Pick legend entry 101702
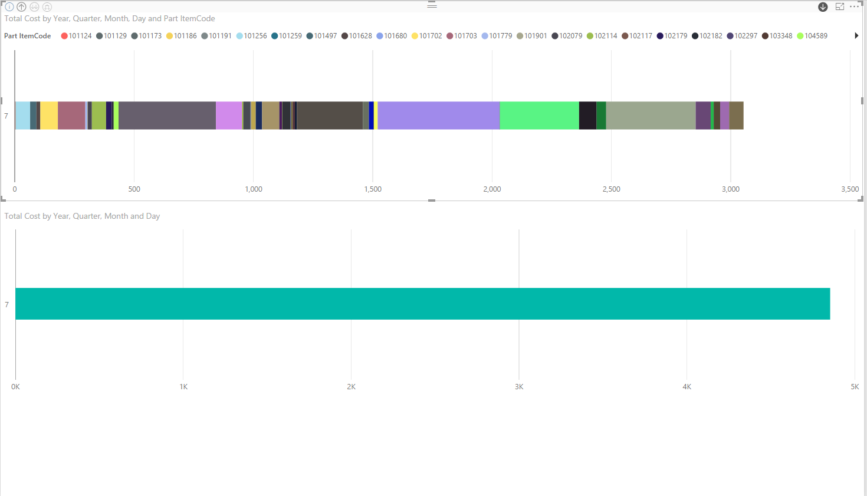Screen dimensions: 867x496 click(x=427, y=36)
